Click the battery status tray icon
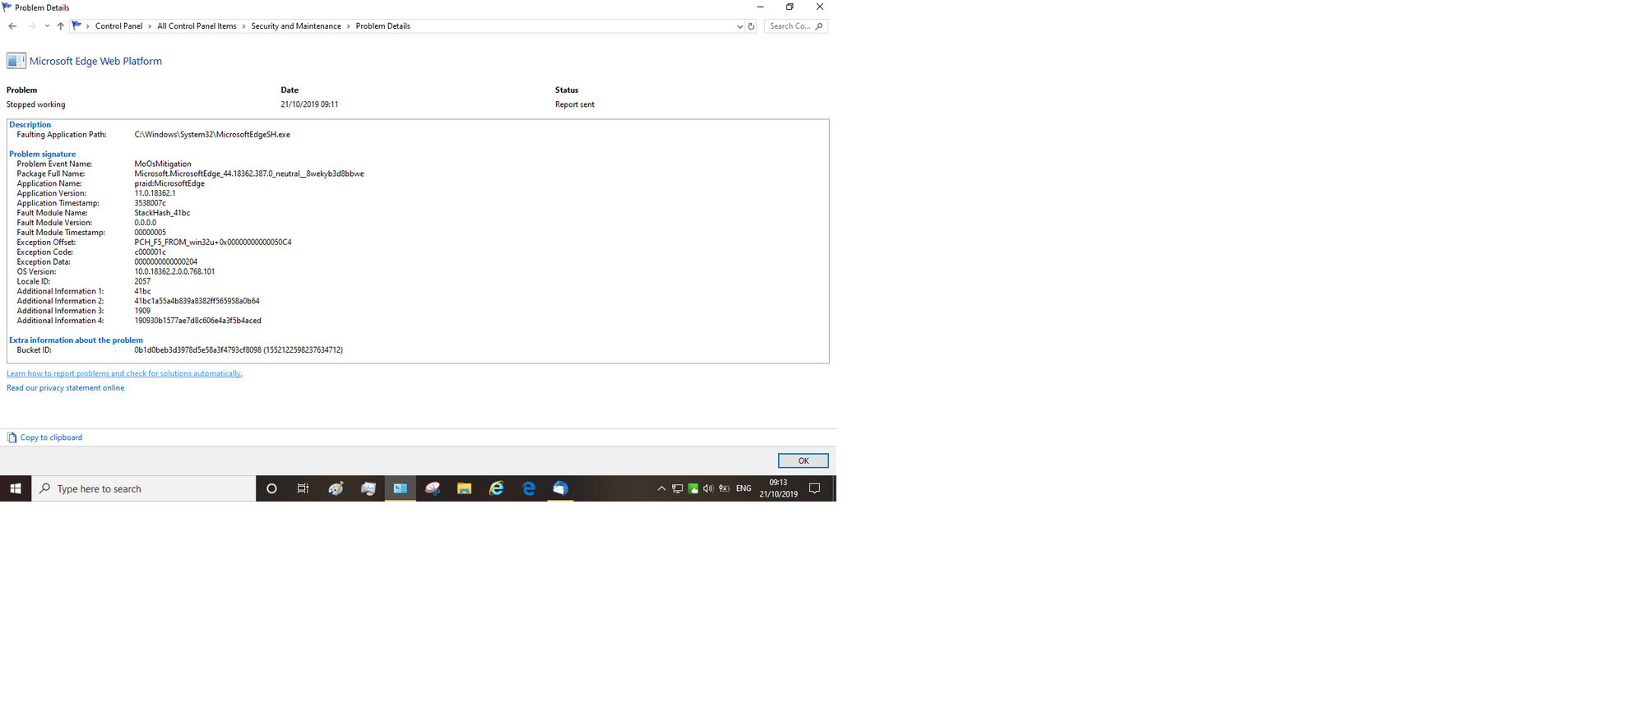1645x717 pixels. click(724, 488)
